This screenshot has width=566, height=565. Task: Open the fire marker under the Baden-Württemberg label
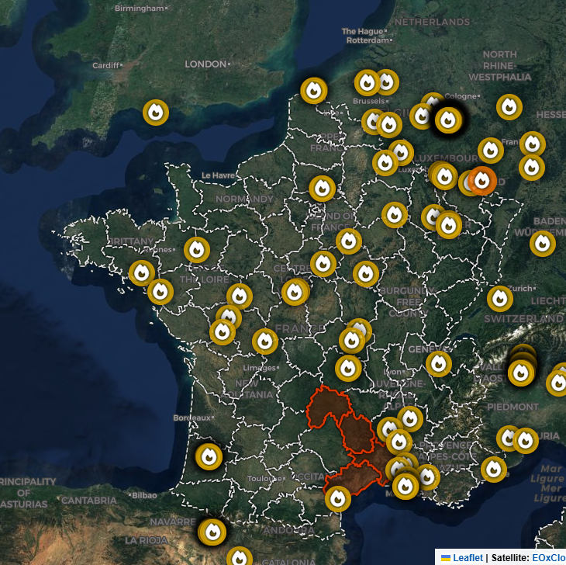tap(543, 244)
